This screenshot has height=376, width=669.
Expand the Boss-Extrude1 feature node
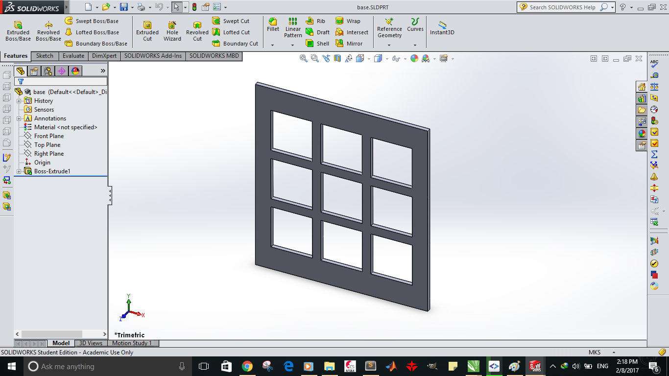click(x=19, y=171)
